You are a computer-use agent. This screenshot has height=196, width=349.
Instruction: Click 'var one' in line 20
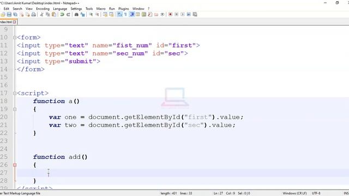[63, 117]
